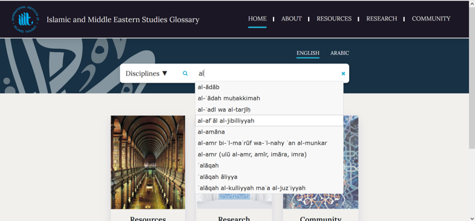This screenshot has width=475, height=221.
Task: Go to the HOME menu item
Action: click(257, 19)
